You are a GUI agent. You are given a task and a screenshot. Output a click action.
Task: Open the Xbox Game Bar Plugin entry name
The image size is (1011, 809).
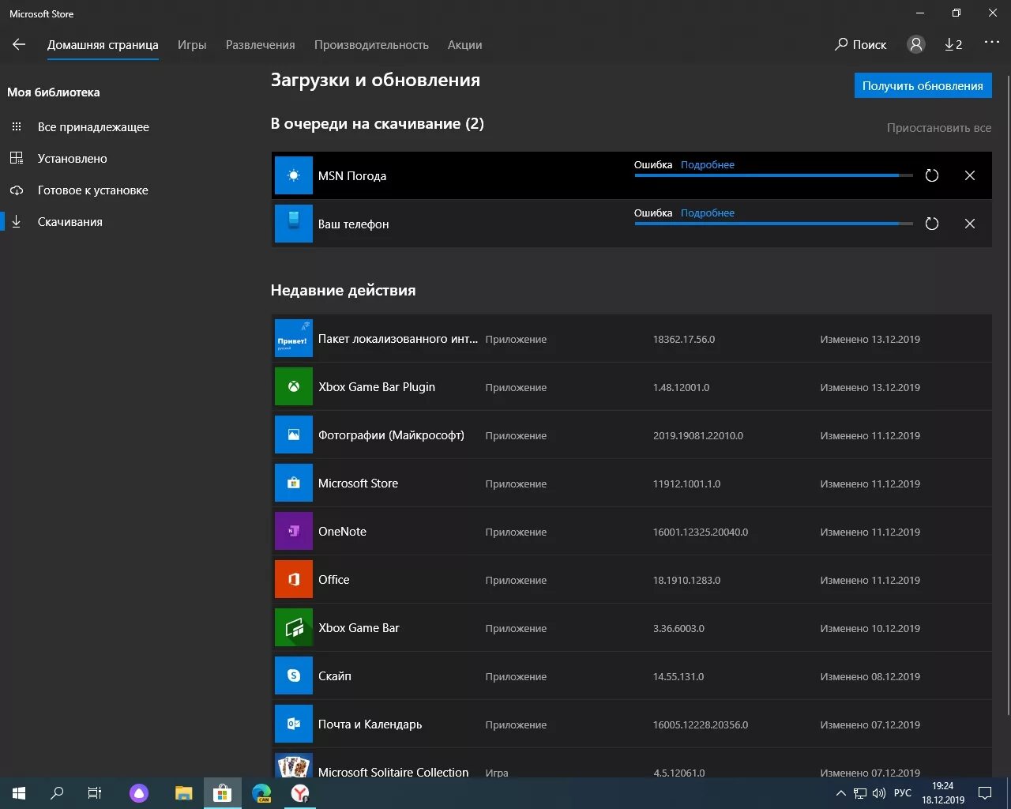click(x=377, y=387)
